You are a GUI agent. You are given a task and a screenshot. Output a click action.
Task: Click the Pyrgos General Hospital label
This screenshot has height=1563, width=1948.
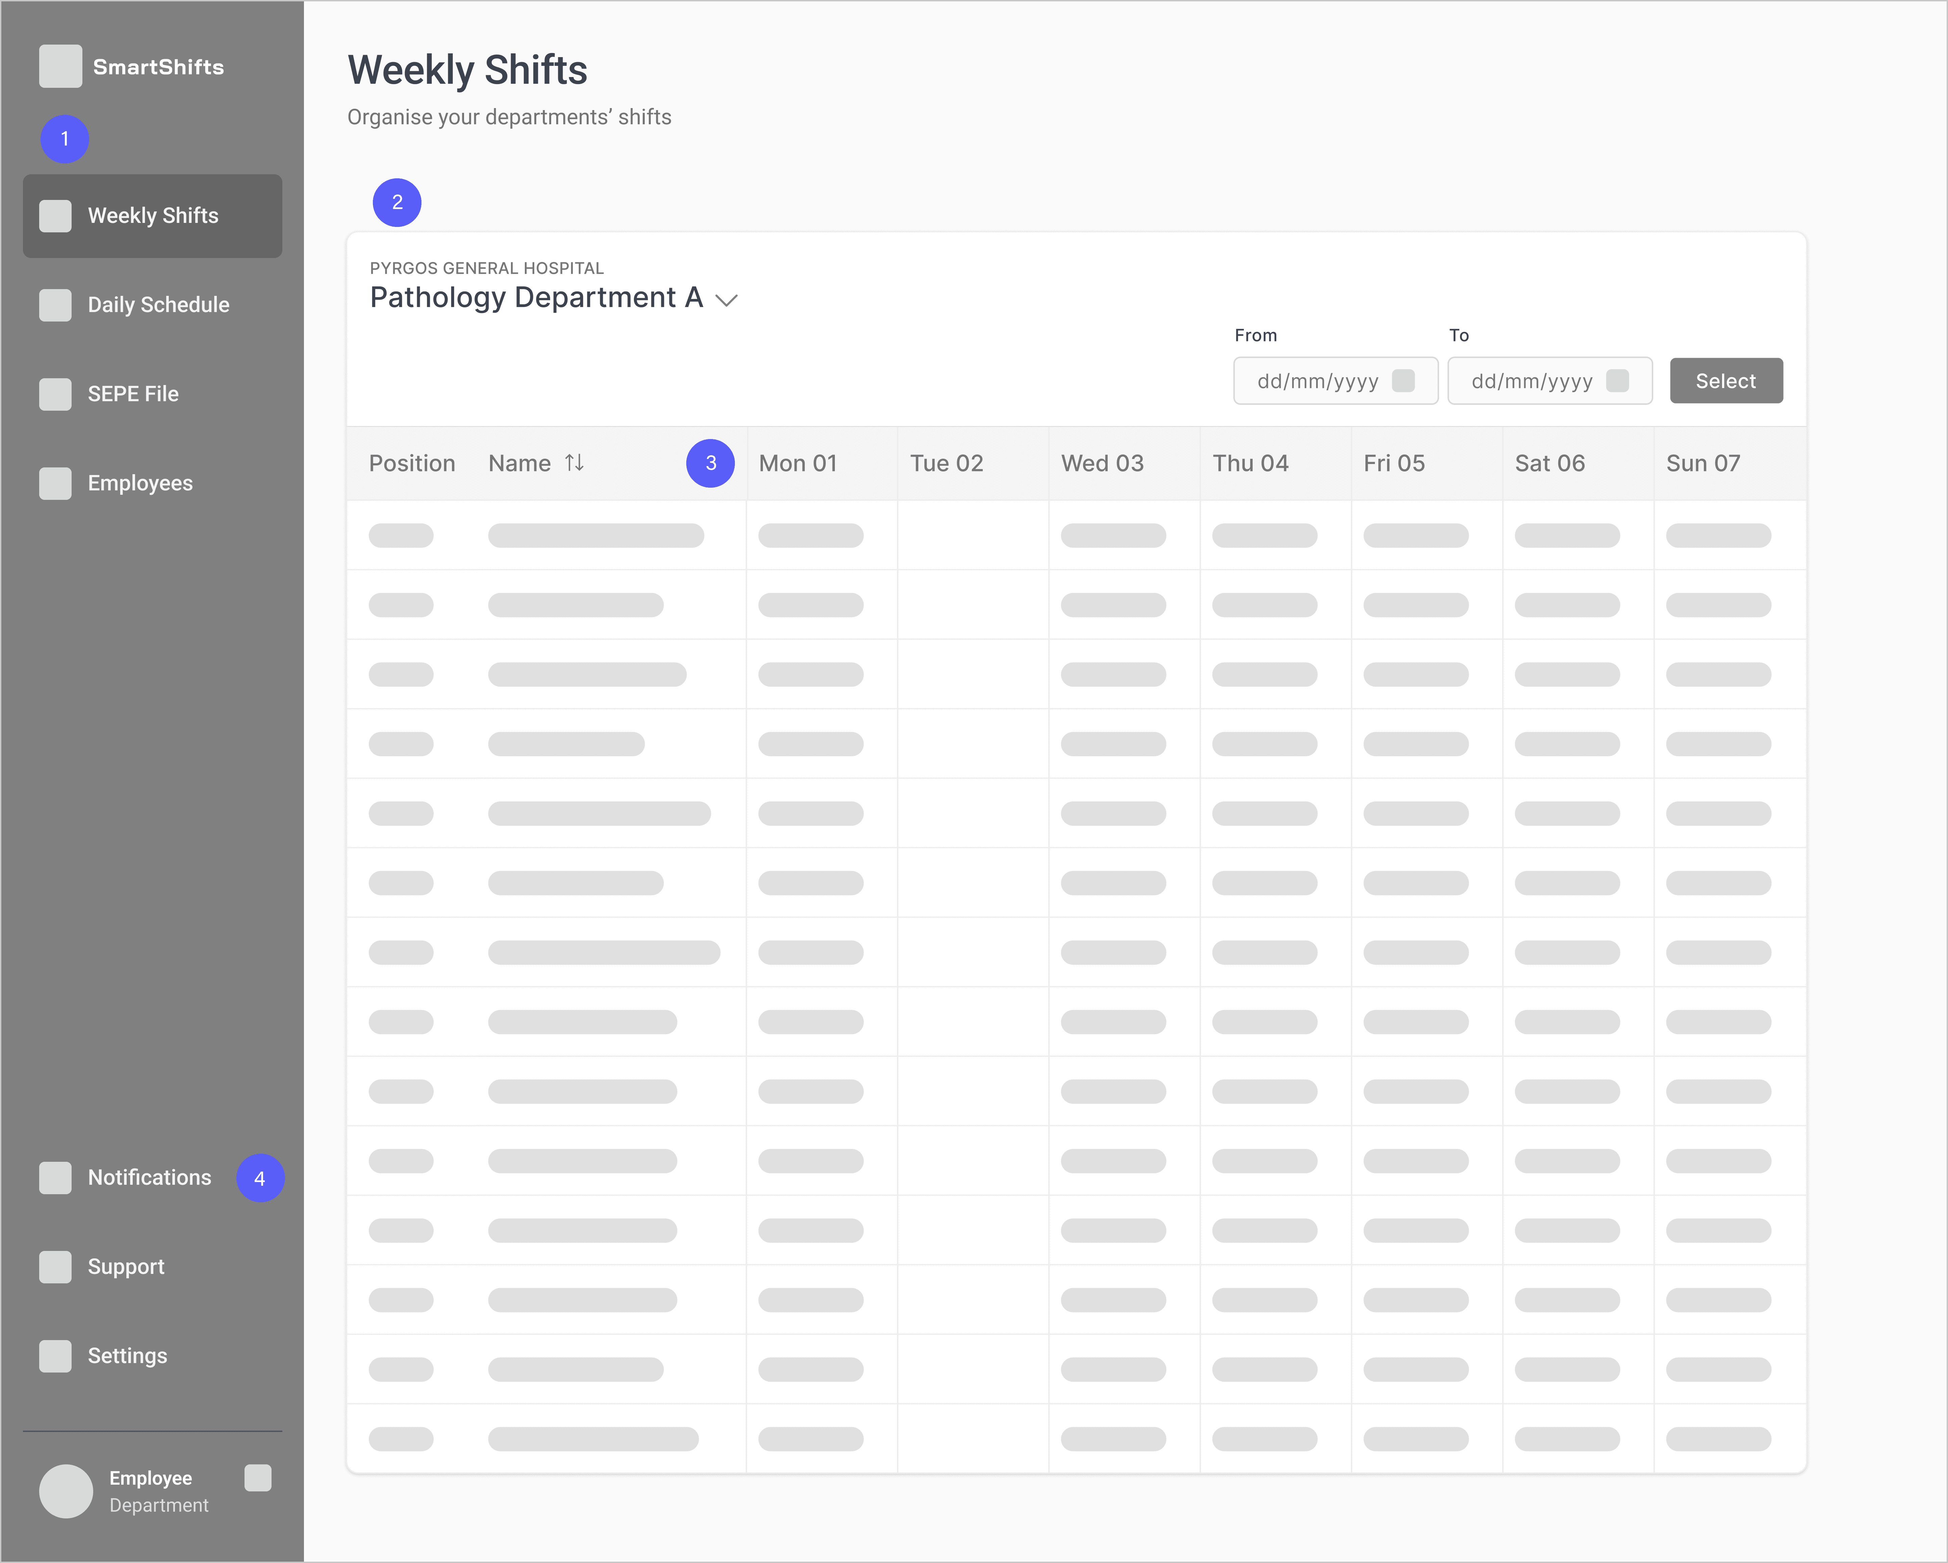[487, 268]
